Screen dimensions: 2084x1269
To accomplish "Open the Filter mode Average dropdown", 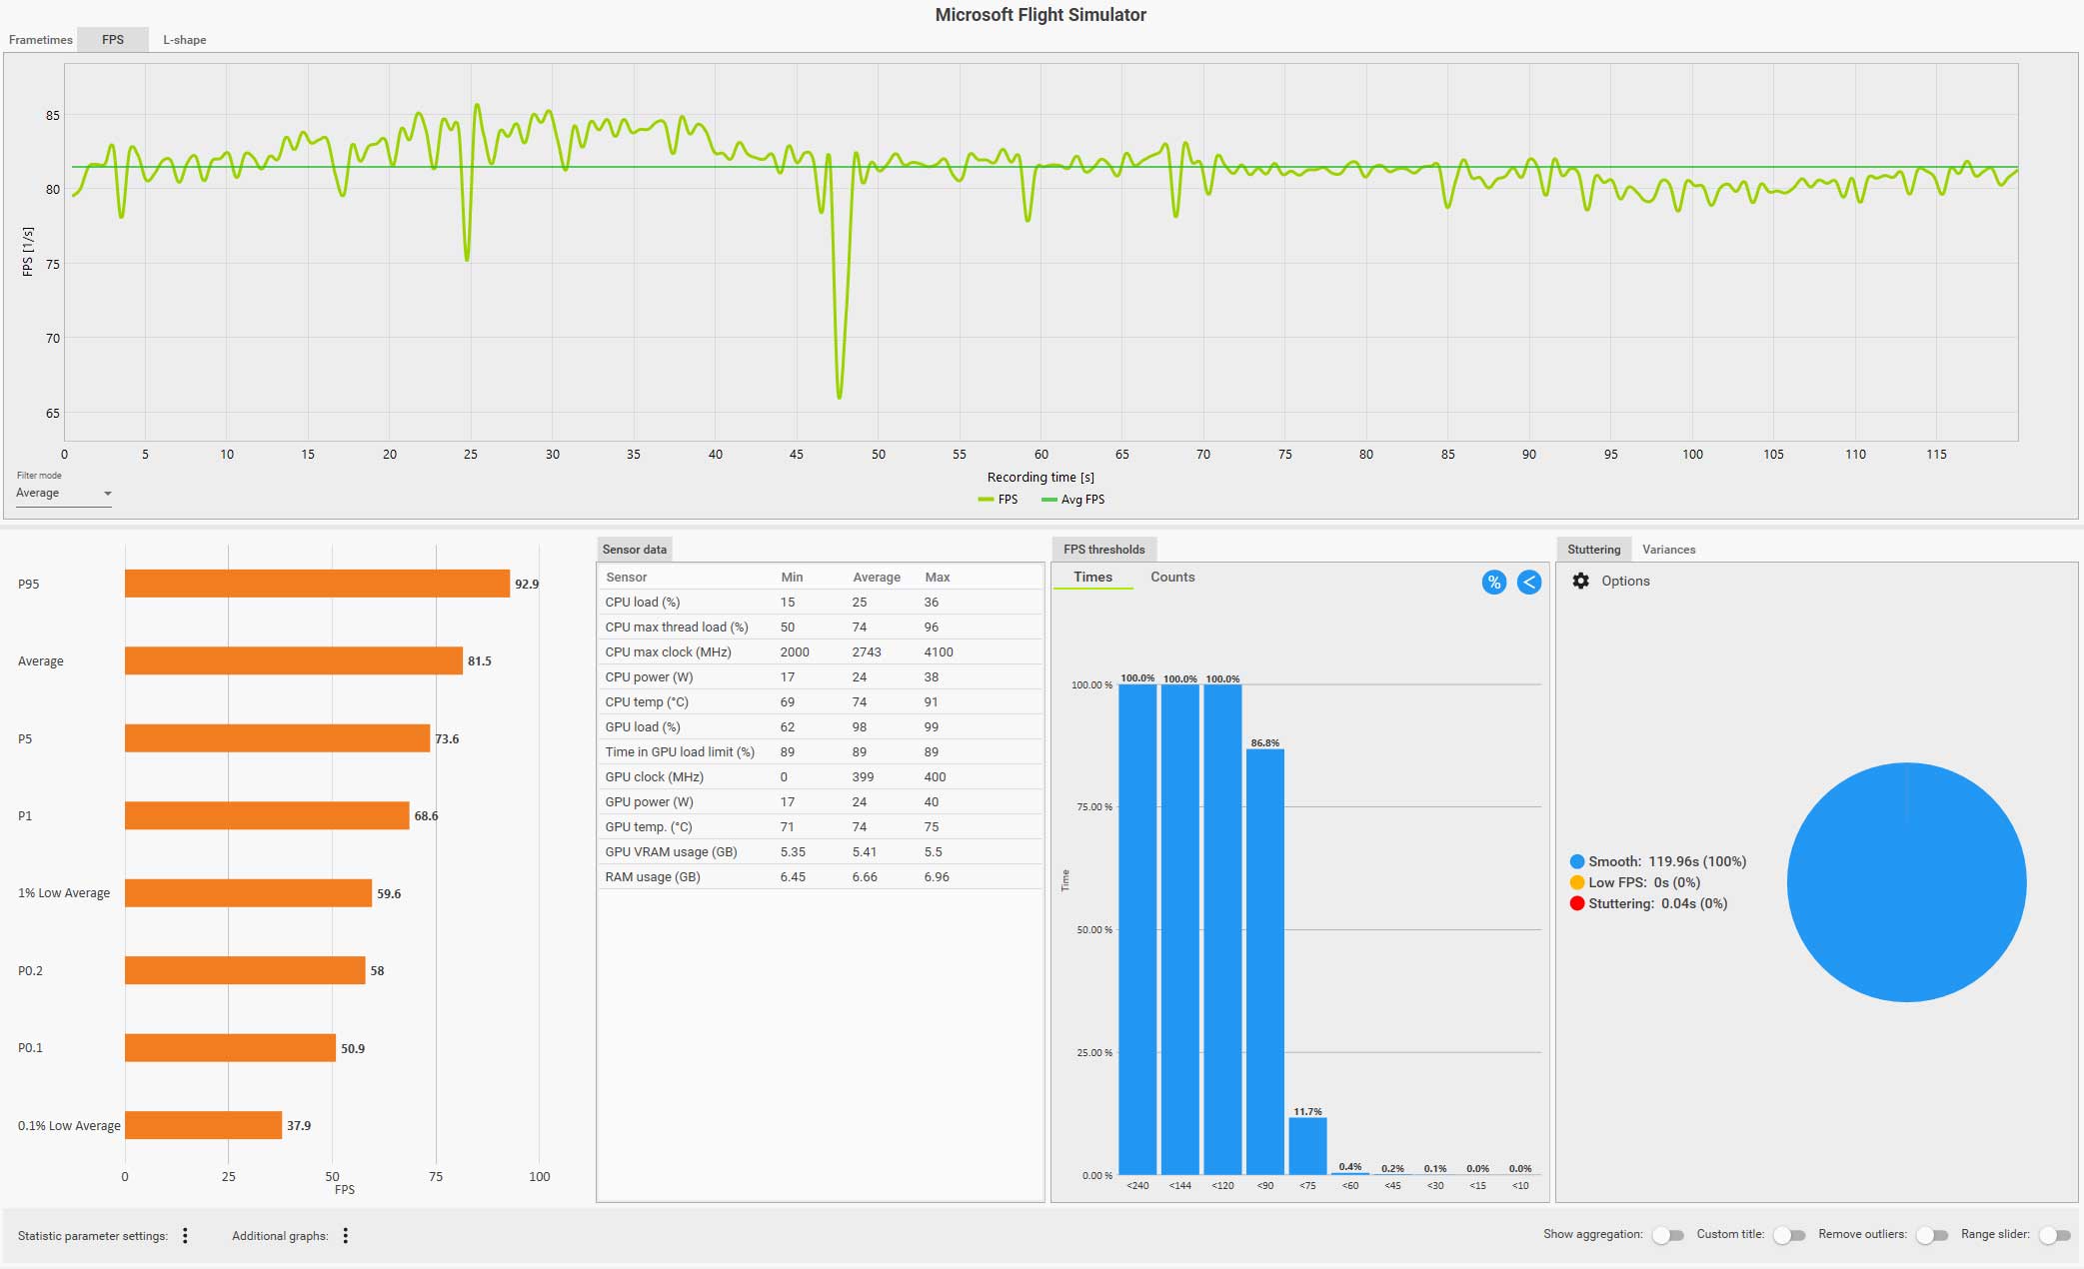I will pos(64,494).
